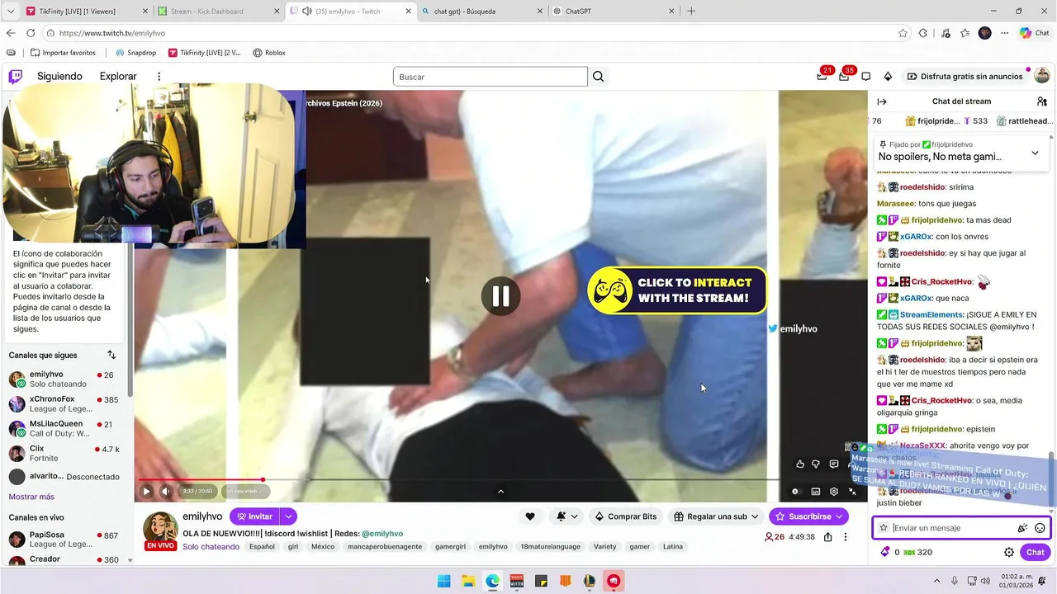Screen dimensions: 1057x594
Task: Click the thumbs down icon on video
Action: click(x=816, y=464)
